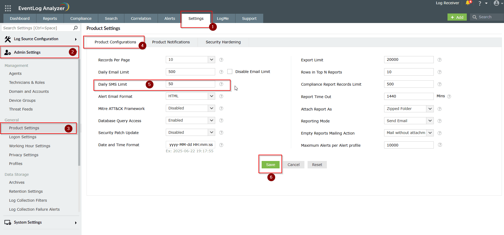Open the user account profile icon
This screenshot has width=504, height=235.
pyautogui.click(x=496, y=3)
